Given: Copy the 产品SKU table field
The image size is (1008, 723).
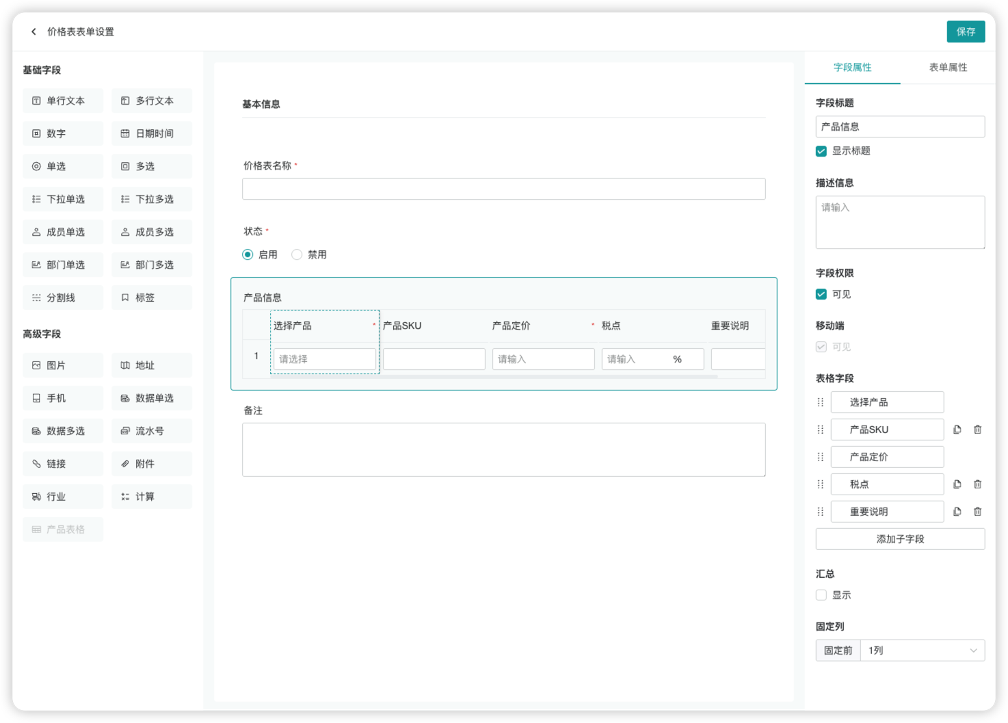Looking at the screenshot, I should pos(957,430).
